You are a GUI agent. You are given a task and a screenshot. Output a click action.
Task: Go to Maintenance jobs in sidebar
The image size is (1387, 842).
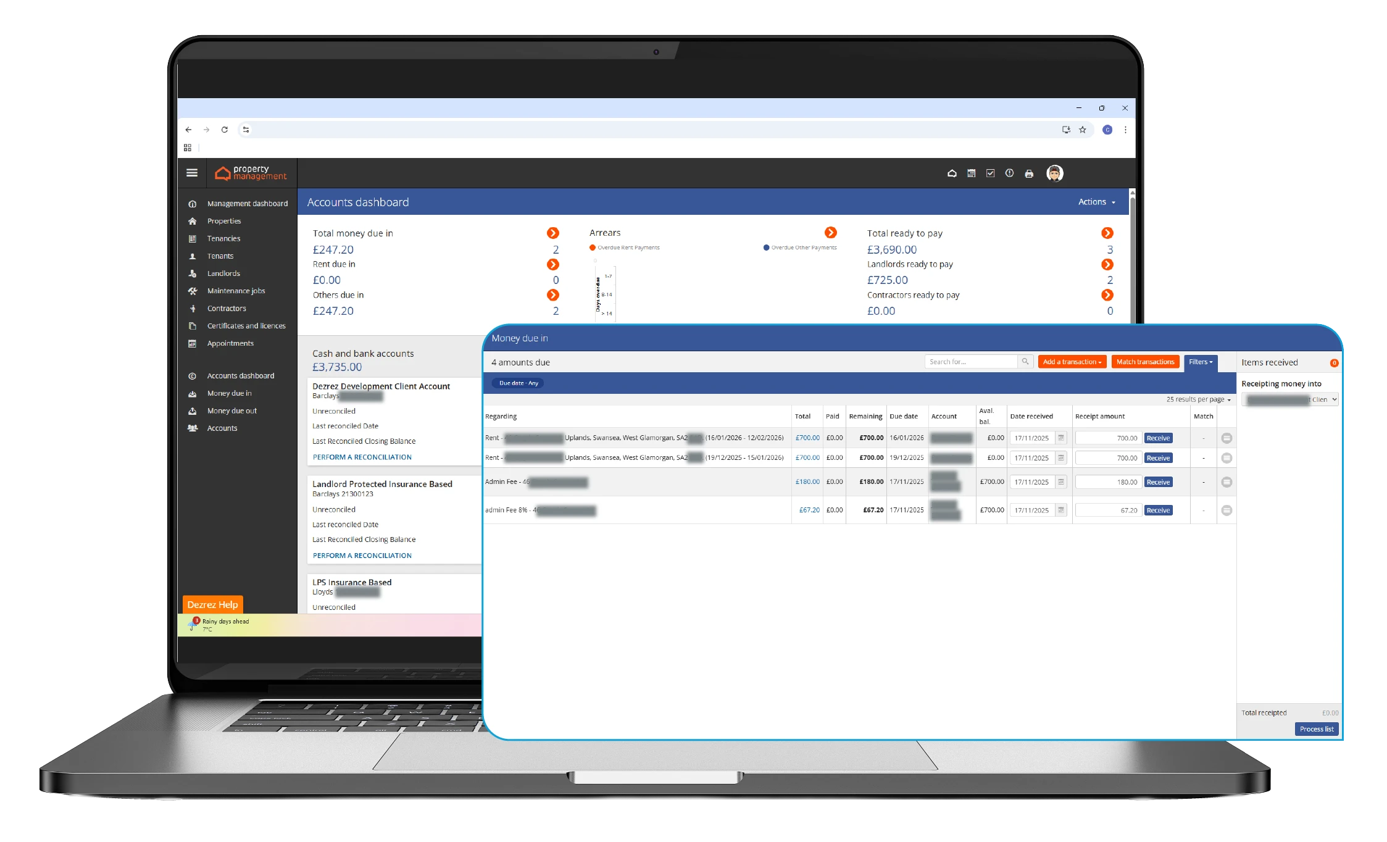tap(236, 291)
